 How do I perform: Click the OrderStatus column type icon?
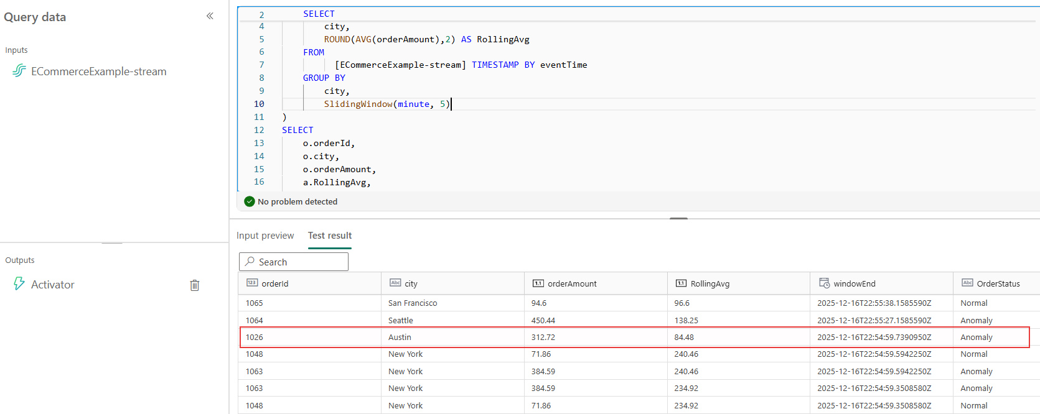pyautogui.click(x=967, y=283)
